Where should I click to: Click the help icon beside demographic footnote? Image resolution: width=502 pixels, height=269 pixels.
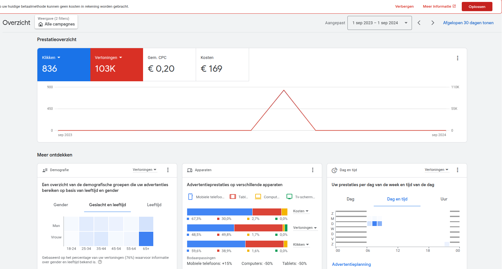[x=100, y=262]
